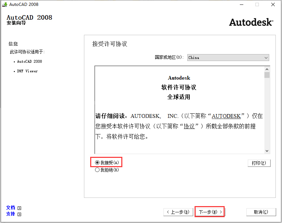282x223 pixels.
Task: Click the arrow icon next to 文档
Action: pos(19,208)
